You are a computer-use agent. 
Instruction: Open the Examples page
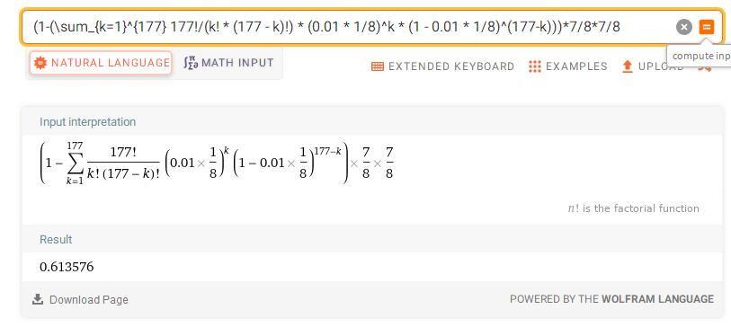point(568,66)
